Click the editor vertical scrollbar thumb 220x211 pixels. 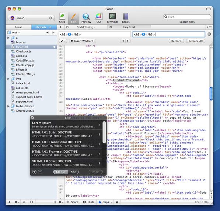(x=211, y=94)
